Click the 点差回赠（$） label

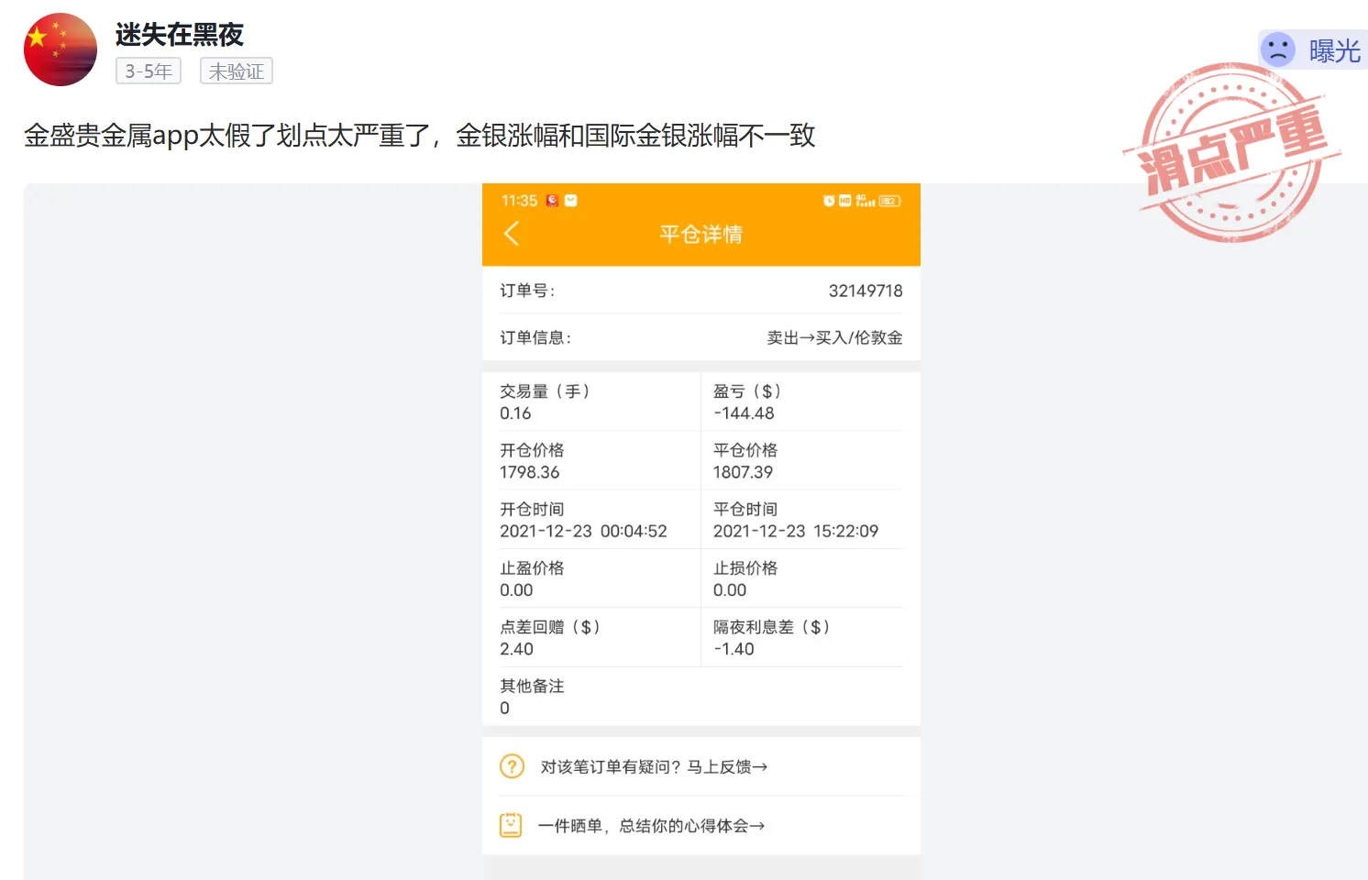(x=551, y=627)
